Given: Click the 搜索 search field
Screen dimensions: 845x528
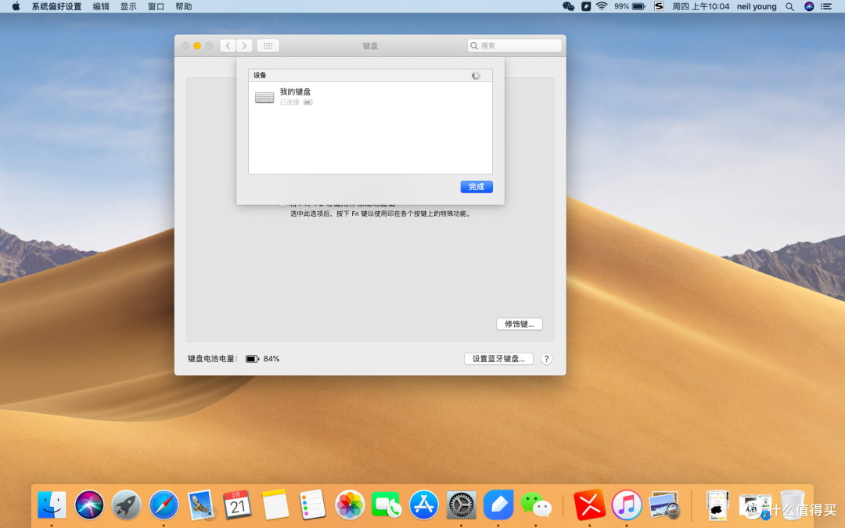Looking at the screenshot, I should pyautogui.click(x=515, y=46).
